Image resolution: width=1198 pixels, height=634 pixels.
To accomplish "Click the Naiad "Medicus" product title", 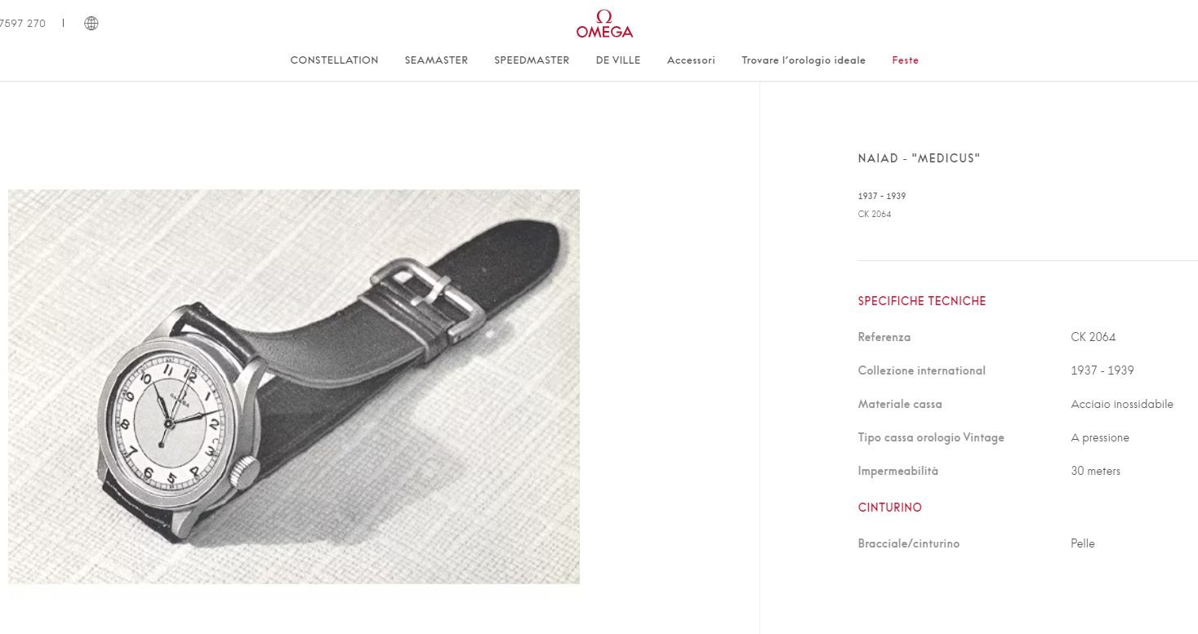I will click(919, 158).
